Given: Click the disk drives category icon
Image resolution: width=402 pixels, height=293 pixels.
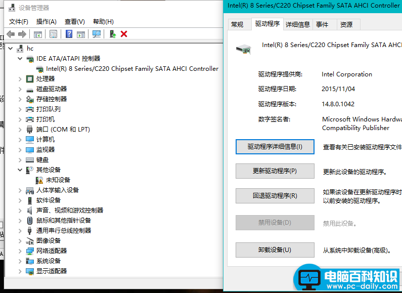Looking at the screenshot, I should (x=30, y=90).
